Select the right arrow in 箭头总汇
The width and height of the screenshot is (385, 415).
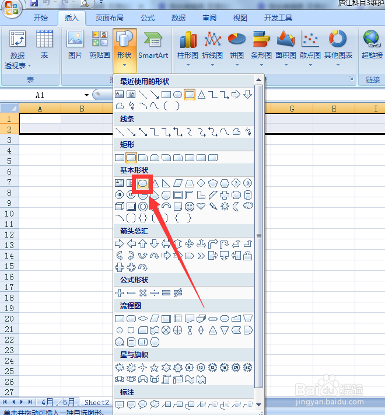click(x=120, y=244)
